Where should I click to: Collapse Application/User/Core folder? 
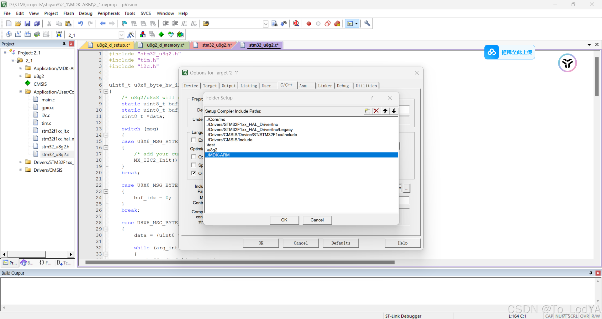21,92
